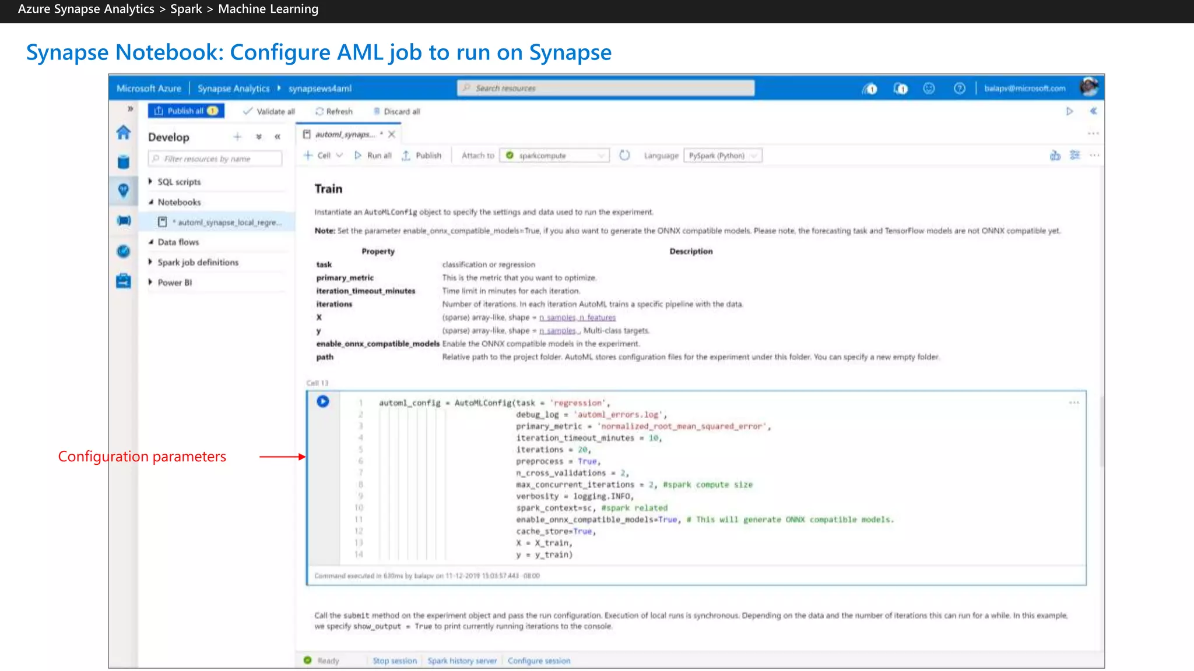The image size is (1194, 671).
Task: Click the Microsoft Azure label
Action: (x=149, y=89)
